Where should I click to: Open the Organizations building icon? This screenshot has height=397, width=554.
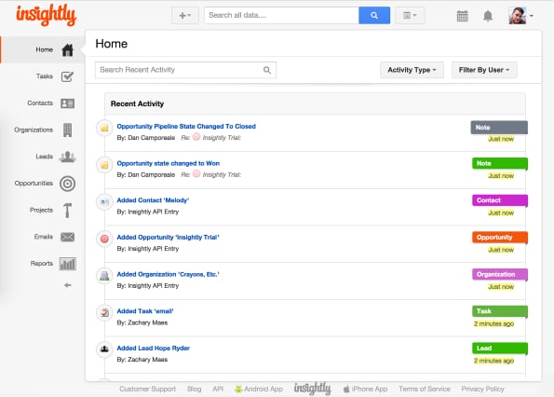[67, 130]
